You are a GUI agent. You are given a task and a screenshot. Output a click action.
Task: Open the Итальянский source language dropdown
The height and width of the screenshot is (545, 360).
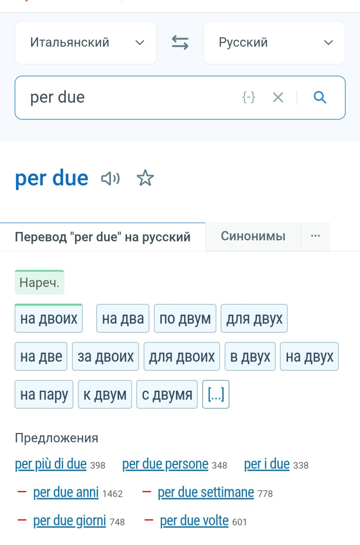tap(86, 43)
